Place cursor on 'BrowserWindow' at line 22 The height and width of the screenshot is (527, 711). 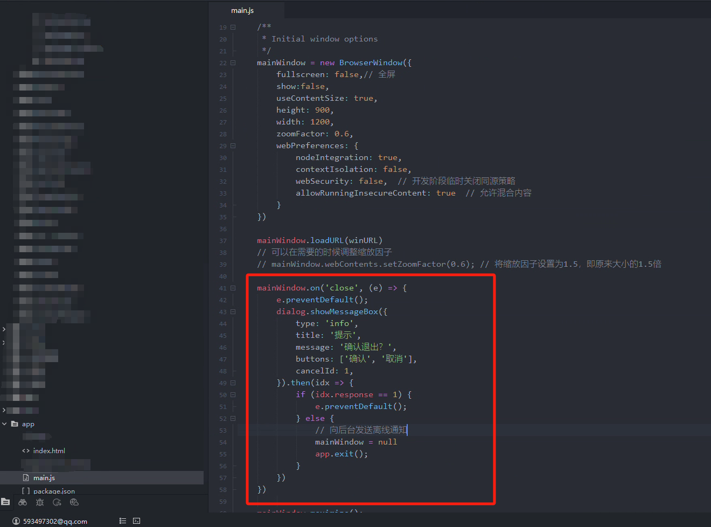pyautogui.click(x=371, y=63)
